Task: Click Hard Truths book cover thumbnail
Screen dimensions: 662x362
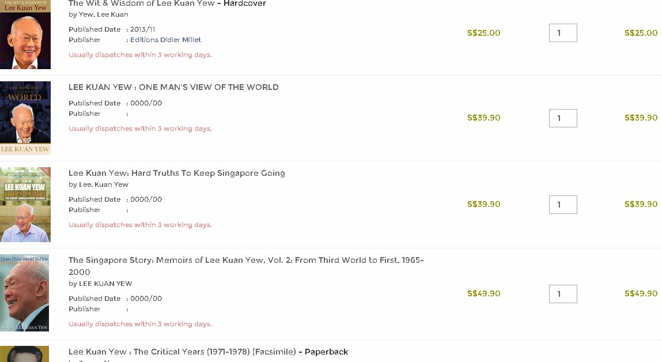Action: [x=25, y=205]
